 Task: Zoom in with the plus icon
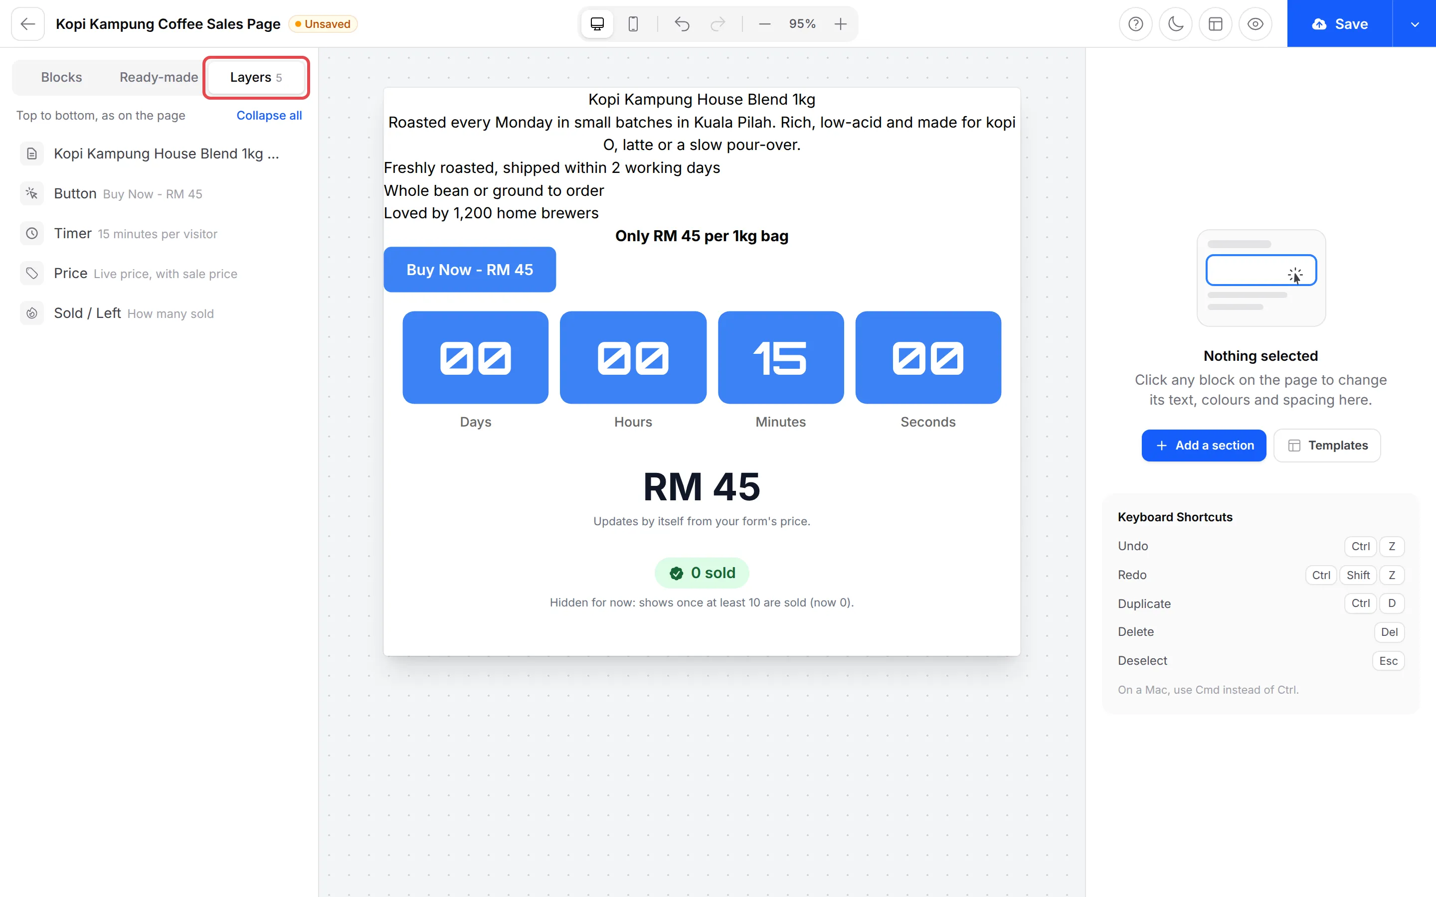click(840, 24)
